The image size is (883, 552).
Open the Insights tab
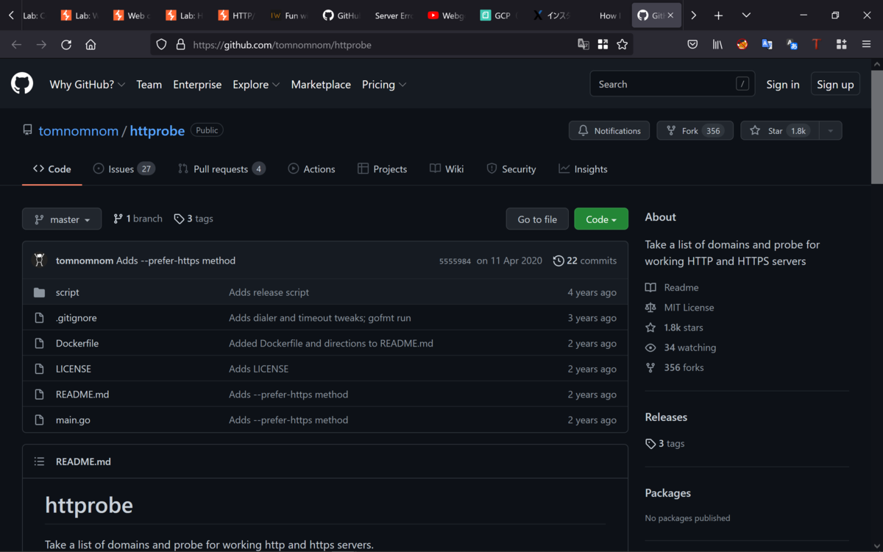pyautogui.click(x=583, y=169)
